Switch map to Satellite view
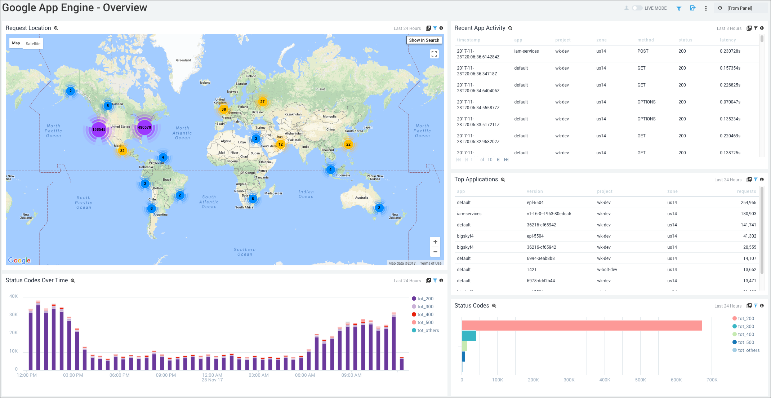Image resolution: width=771 pixels, height=398 pixels. [33, 44]
